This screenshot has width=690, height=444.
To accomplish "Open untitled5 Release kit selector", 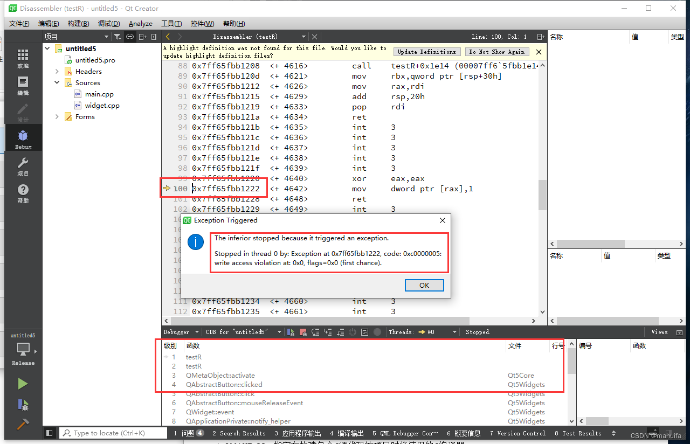I will pos(23,349).
